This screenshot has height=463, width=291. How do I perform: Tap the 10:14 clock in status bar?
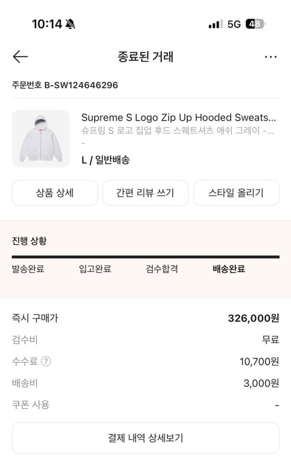(x=47, y=24)
